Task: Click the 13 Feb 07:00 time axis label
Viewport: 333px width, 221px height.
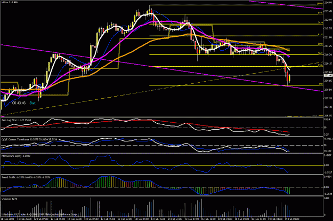Action: click(91, 219)
